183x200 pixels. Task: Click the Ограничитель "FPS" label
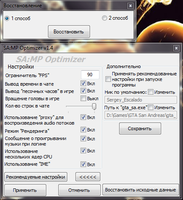(x=27, y=75)
